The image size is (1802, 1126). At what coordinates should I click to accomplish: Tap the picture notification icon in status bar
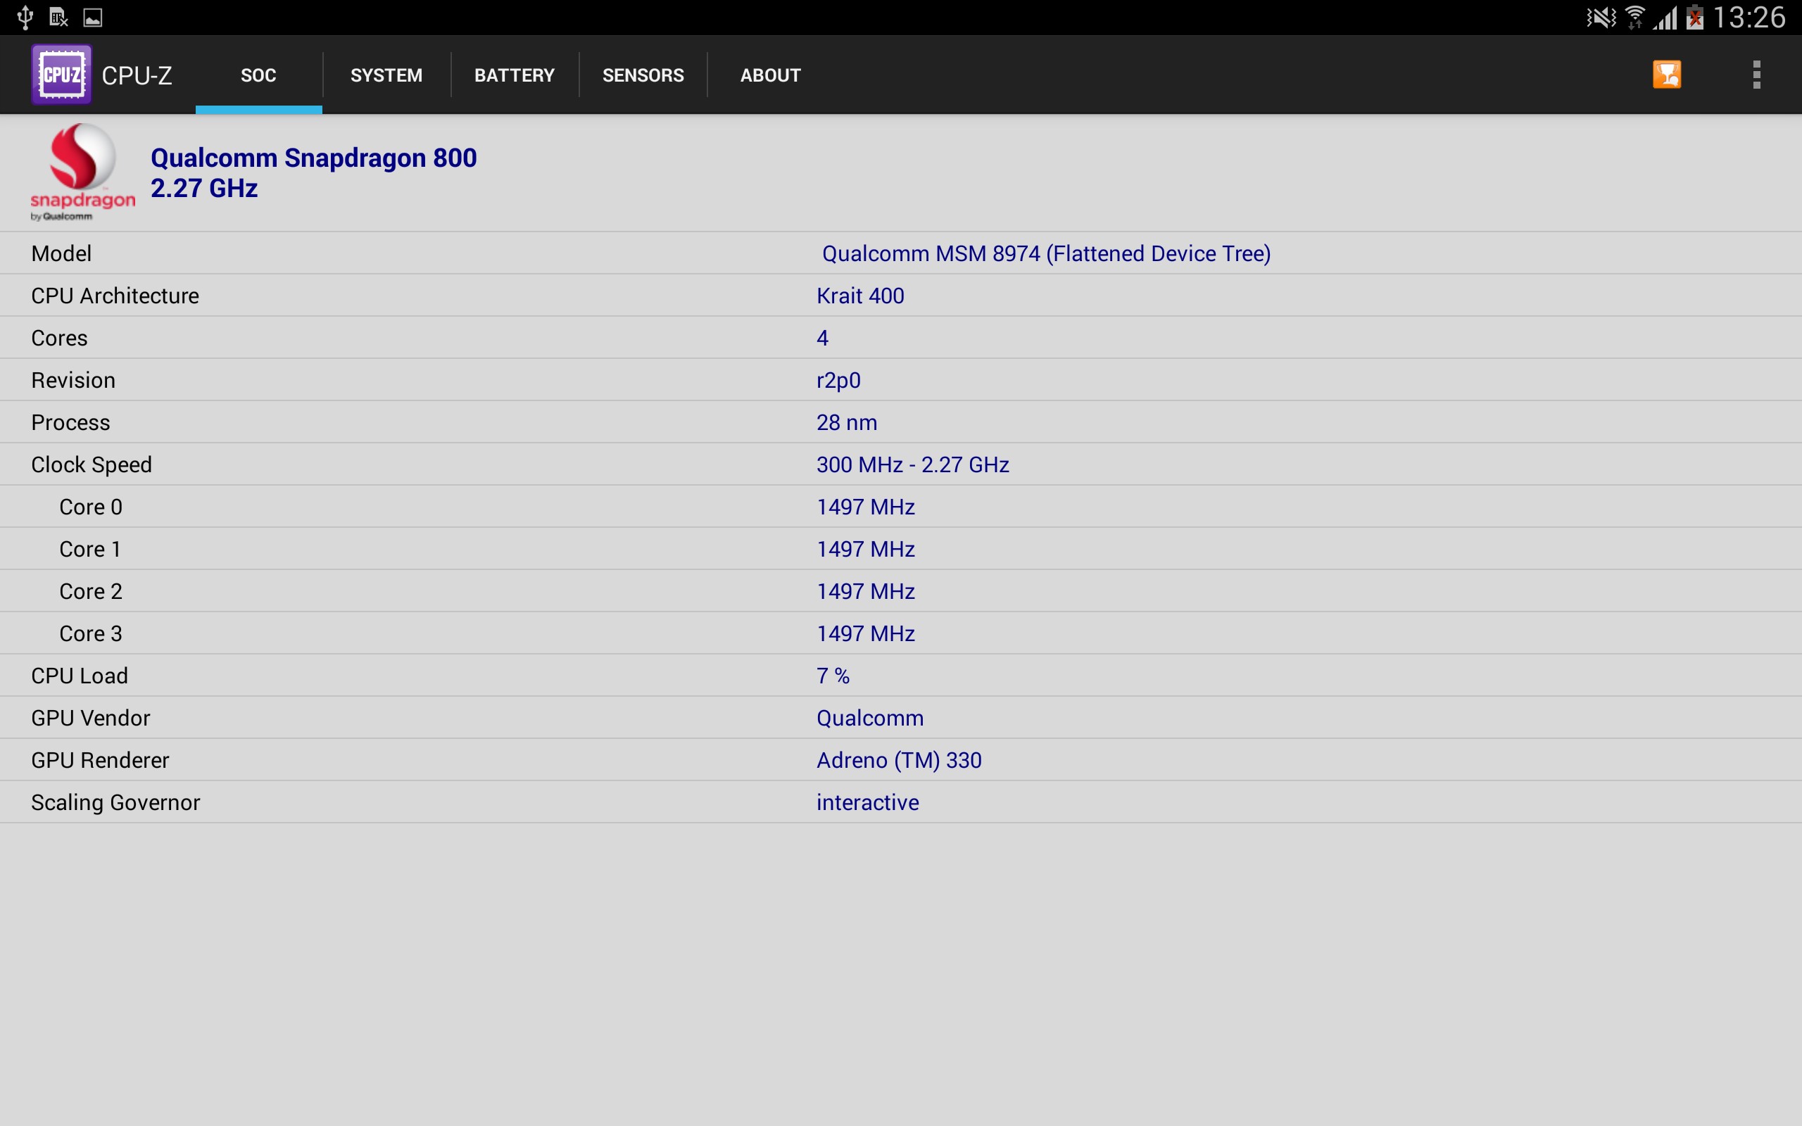point(92,17)
